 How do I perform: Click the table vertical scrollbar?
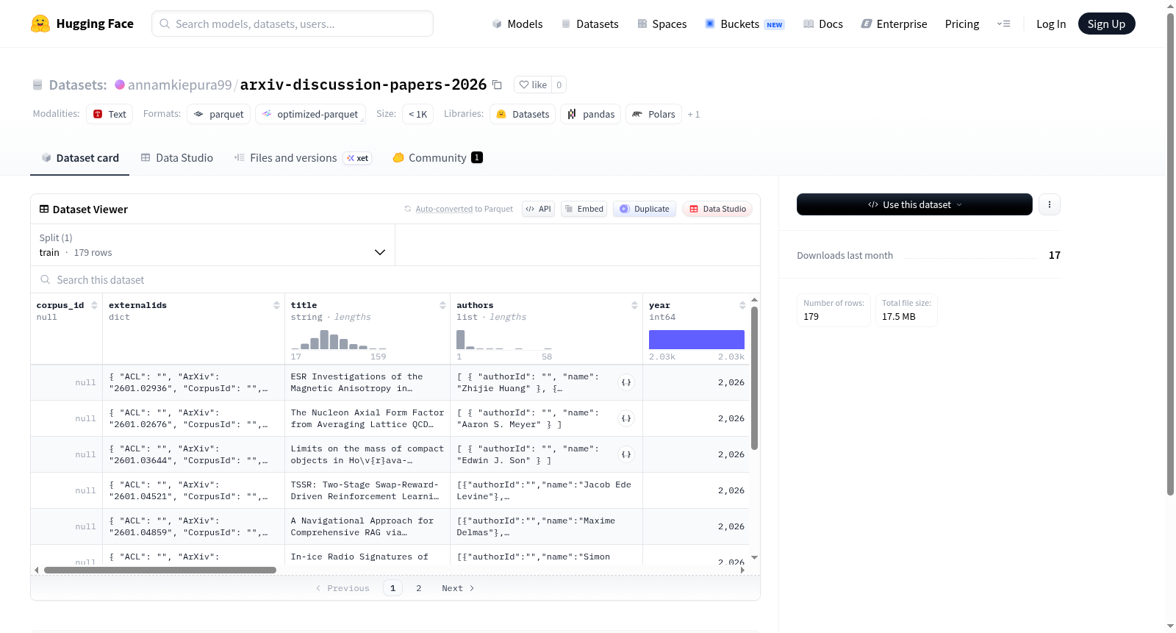click(x=754, y=378)
